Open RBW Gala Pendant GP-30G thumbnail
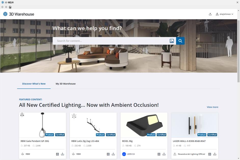The image size is (240, 160). click(42, 125)
